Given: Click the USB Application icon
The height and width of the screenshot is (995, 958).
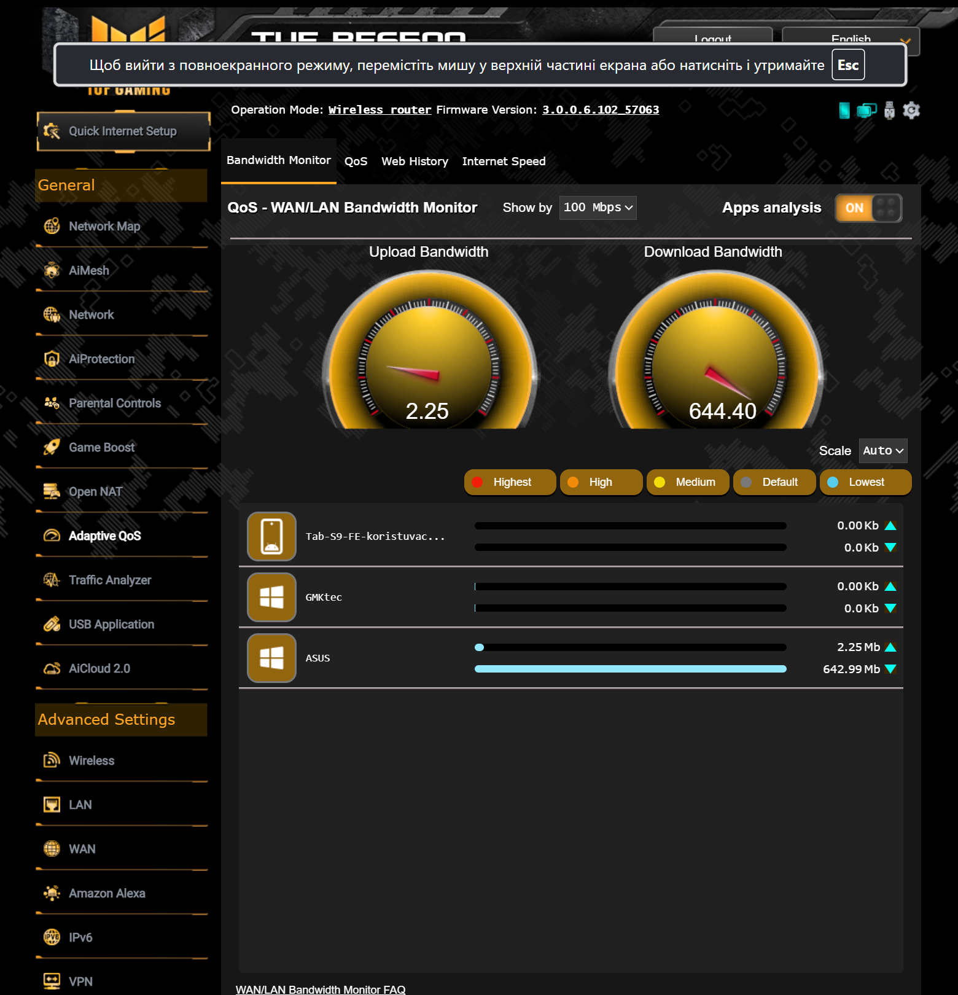Looking at the screenshot, I should coord(52,624).
